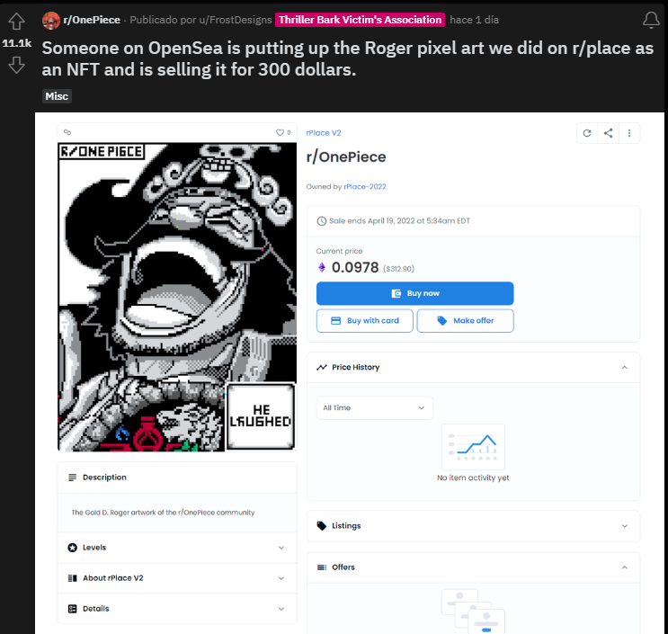The image size is (668, 634).
Task: Click the Roger pixel art NFT image
Action: 177,297
